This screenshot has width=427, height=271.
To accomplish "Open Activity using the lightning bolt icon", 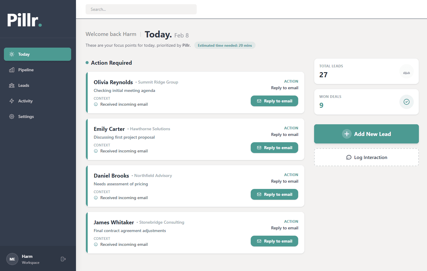I will click(x=11, y=101).
